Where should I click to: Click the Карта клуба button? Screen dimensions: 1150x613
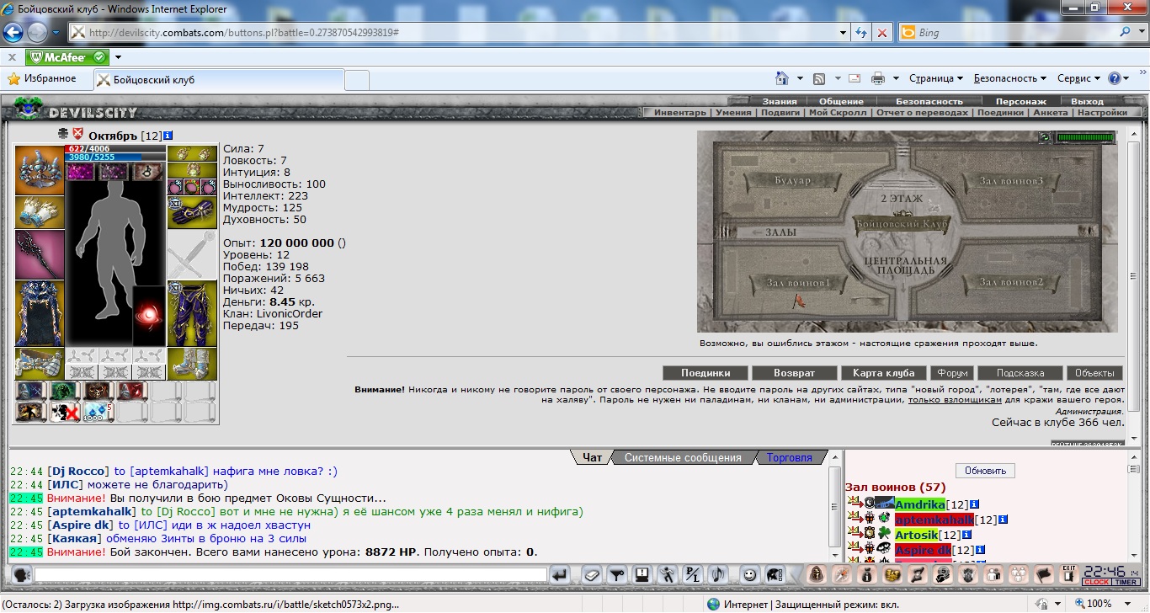pyautogui.click(x=883, y=373)
